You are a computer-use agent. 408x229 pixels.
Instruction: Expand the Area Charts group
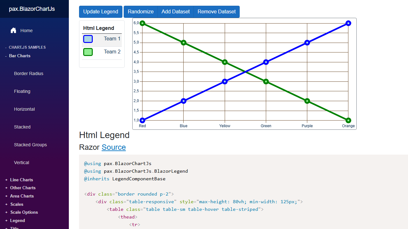tap(19, 196)
